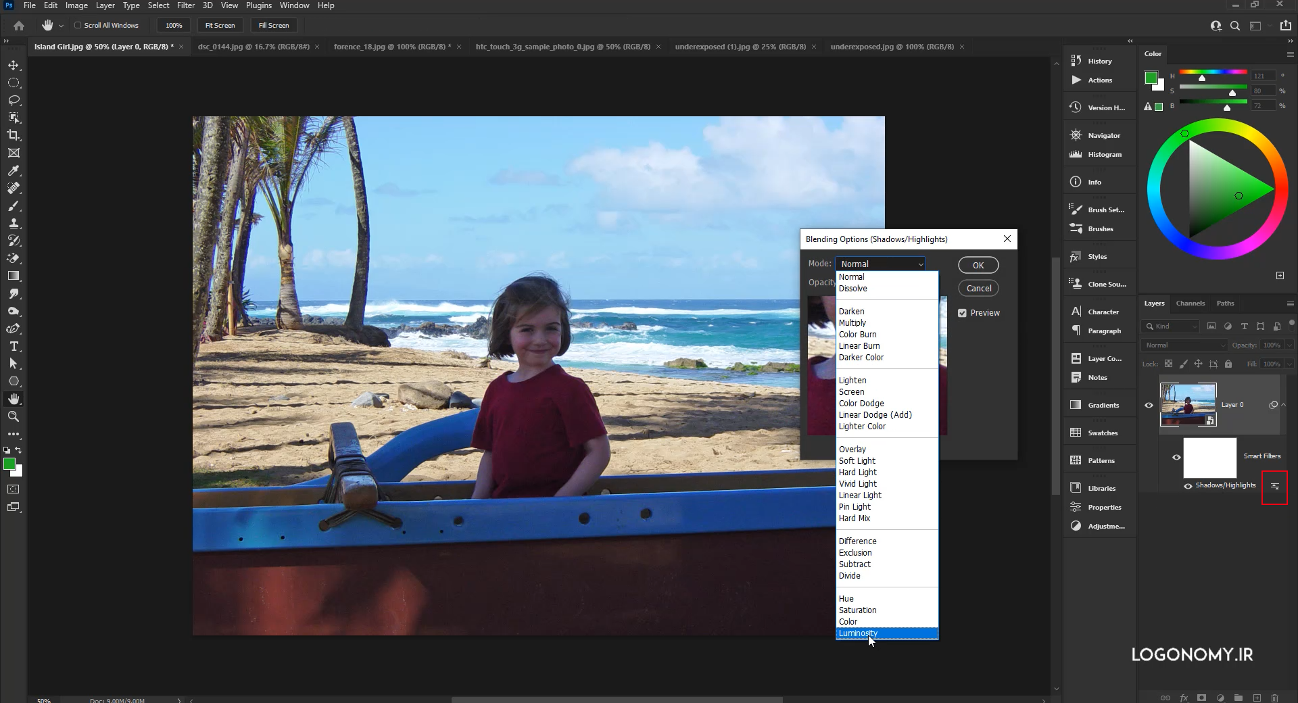Open the Kind filter dropdown in Layers

1170,326
